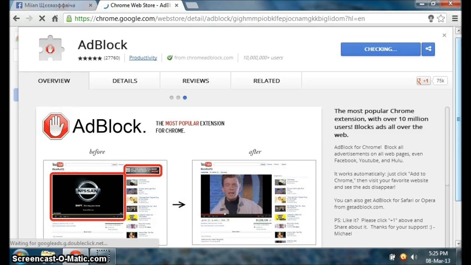Image resolution: width=471 pixels, height=265 pixels.
Task: Bookmark this page with the star icon
Action: [441, 18]
